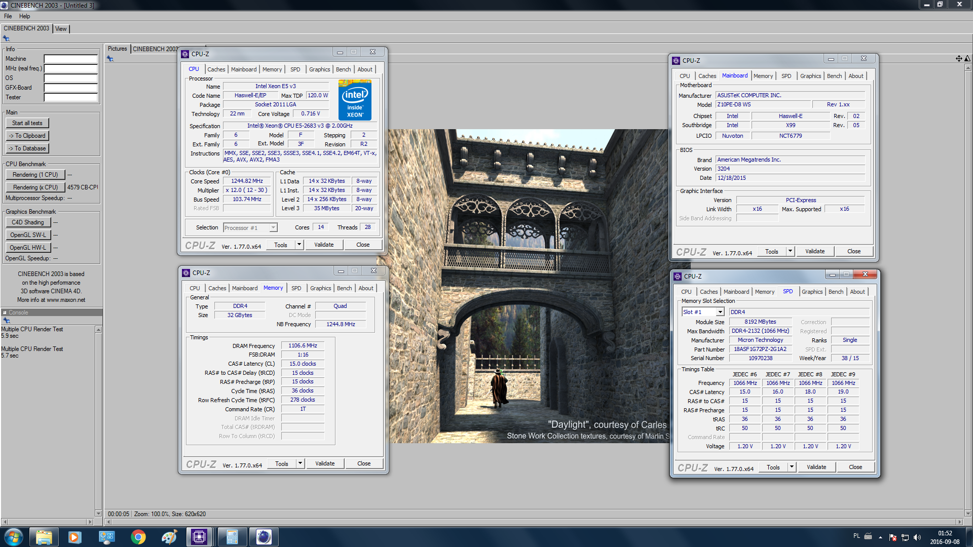Click Start all tests button
This screenshot has width=973, height=547.
click(27, 123)
